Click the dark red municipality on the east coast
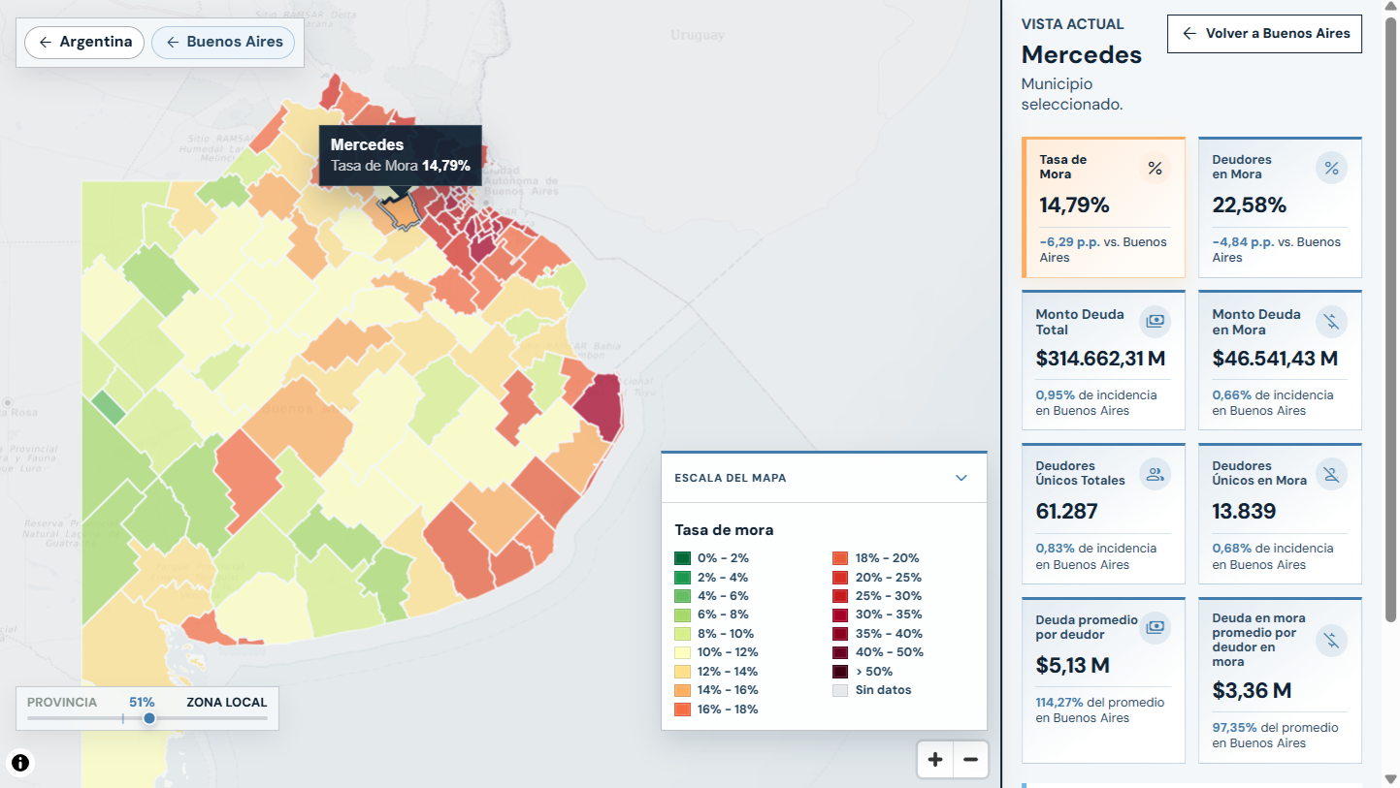Image resolution: width=1400 pixels, height=788 pixels. click(601, 405)
